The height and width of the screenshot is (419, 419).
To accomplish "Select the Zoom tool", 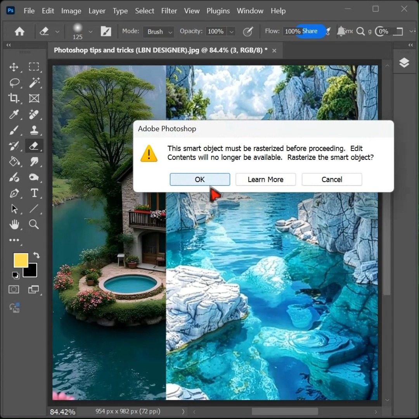I will pyautogui.click(x=34, y=225).
